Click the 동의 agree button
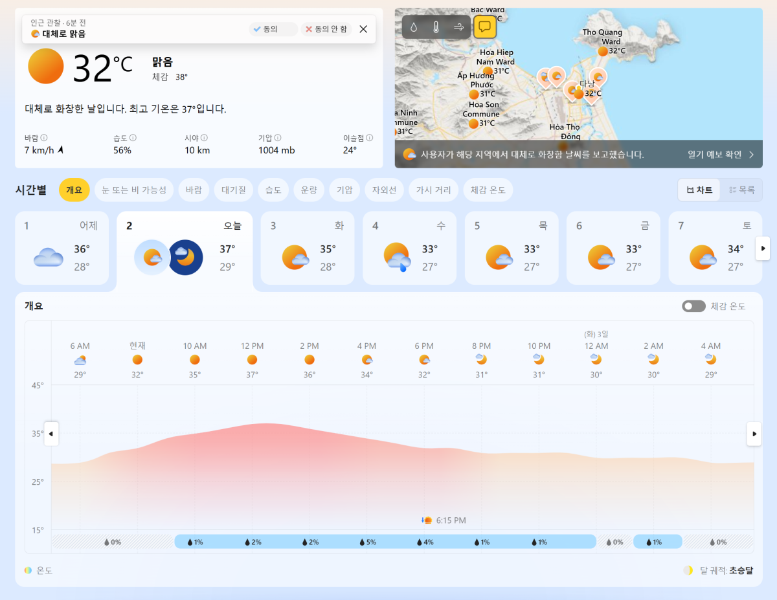The image size is (777, 600). 273,29
